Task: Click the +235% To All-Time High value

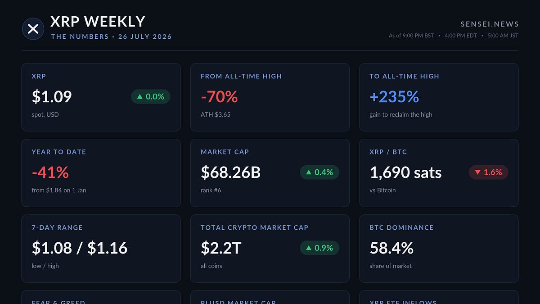Action: (x=394, y=96)
